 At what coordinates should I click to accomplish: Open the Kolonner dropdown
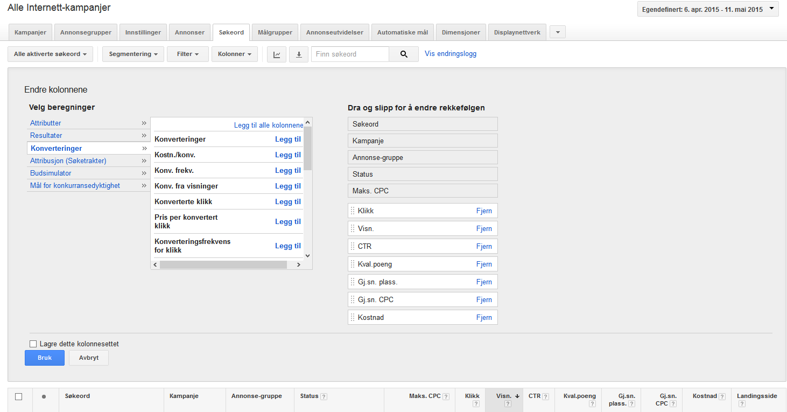pyautogui.click(x=235, y=54)
